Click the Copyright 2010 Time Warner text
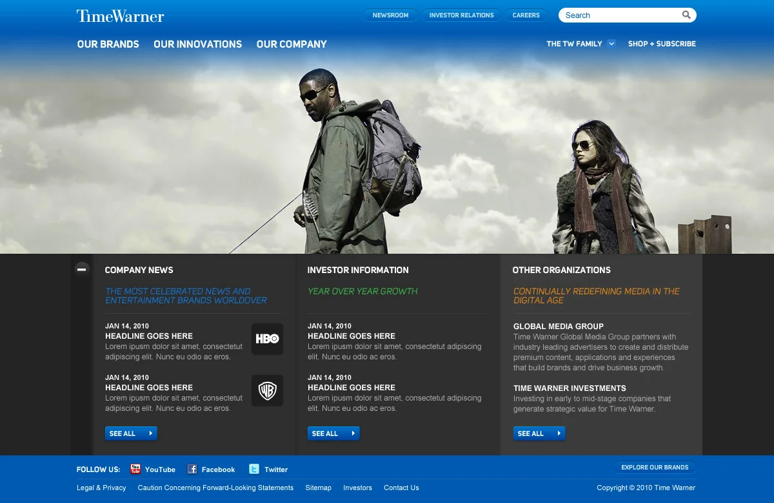Screen dimensions: 774x503 point(646,488)
